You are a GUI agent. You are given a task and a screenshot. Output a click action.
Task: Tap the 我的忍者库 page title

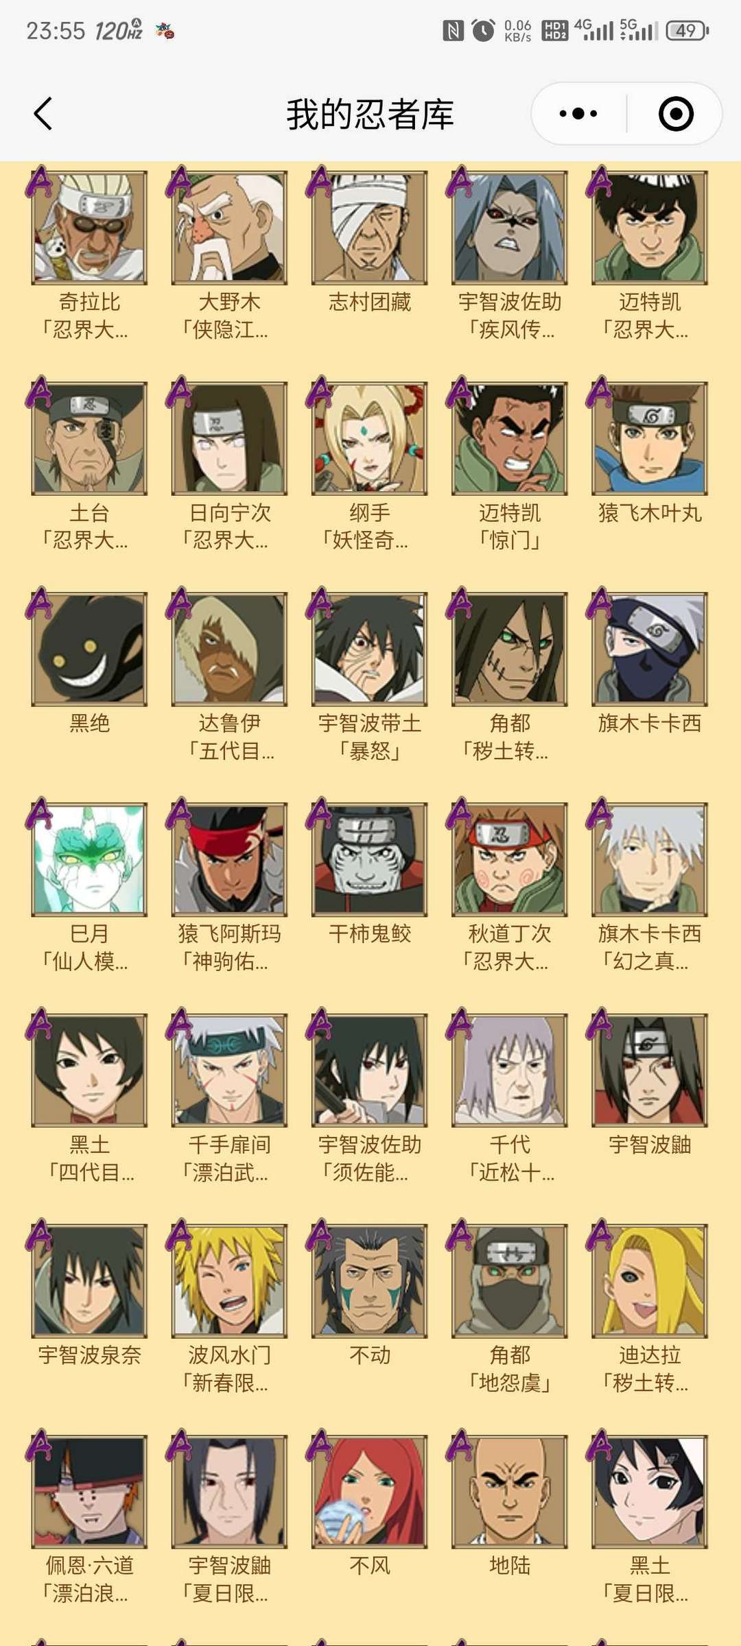point(370,114)
